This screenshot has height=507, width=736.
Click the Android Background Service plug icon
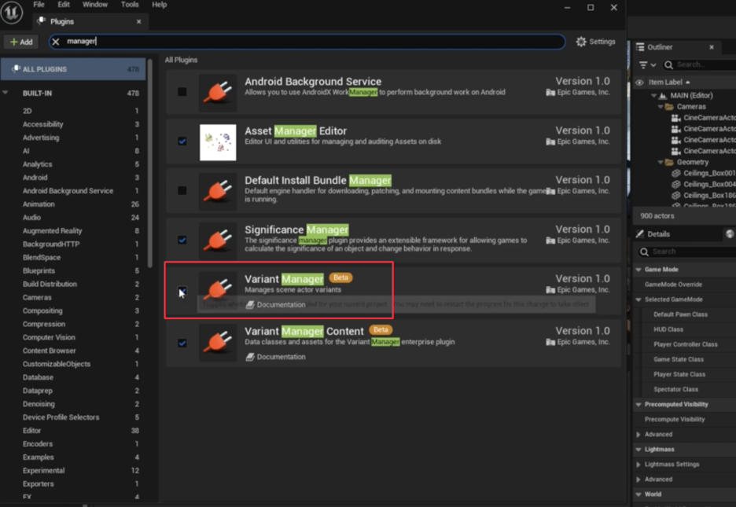click(x=218, y=92)
